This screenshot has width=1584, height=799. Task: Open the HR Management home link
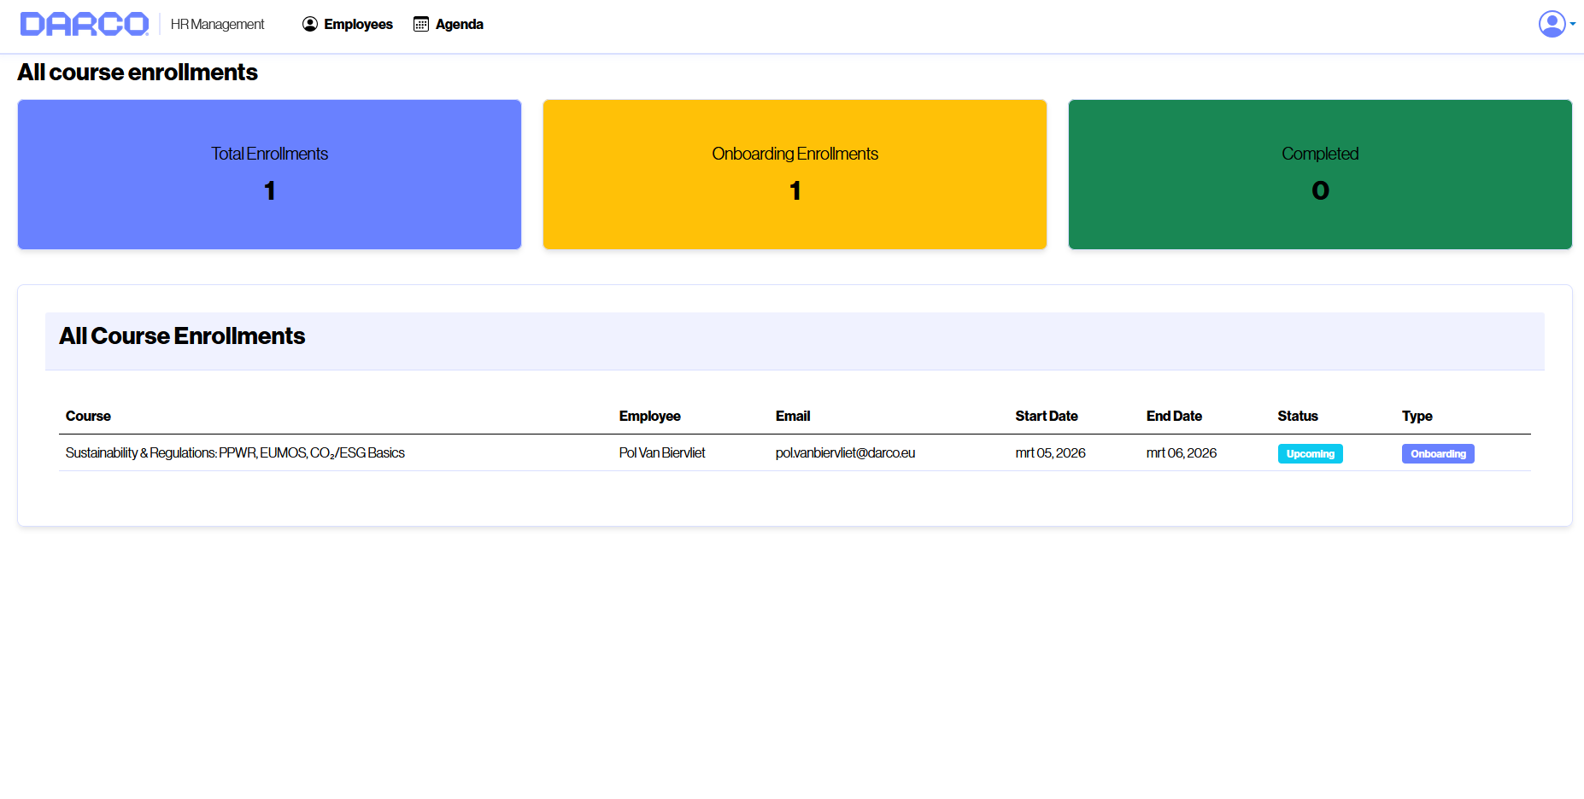[216, 24]
